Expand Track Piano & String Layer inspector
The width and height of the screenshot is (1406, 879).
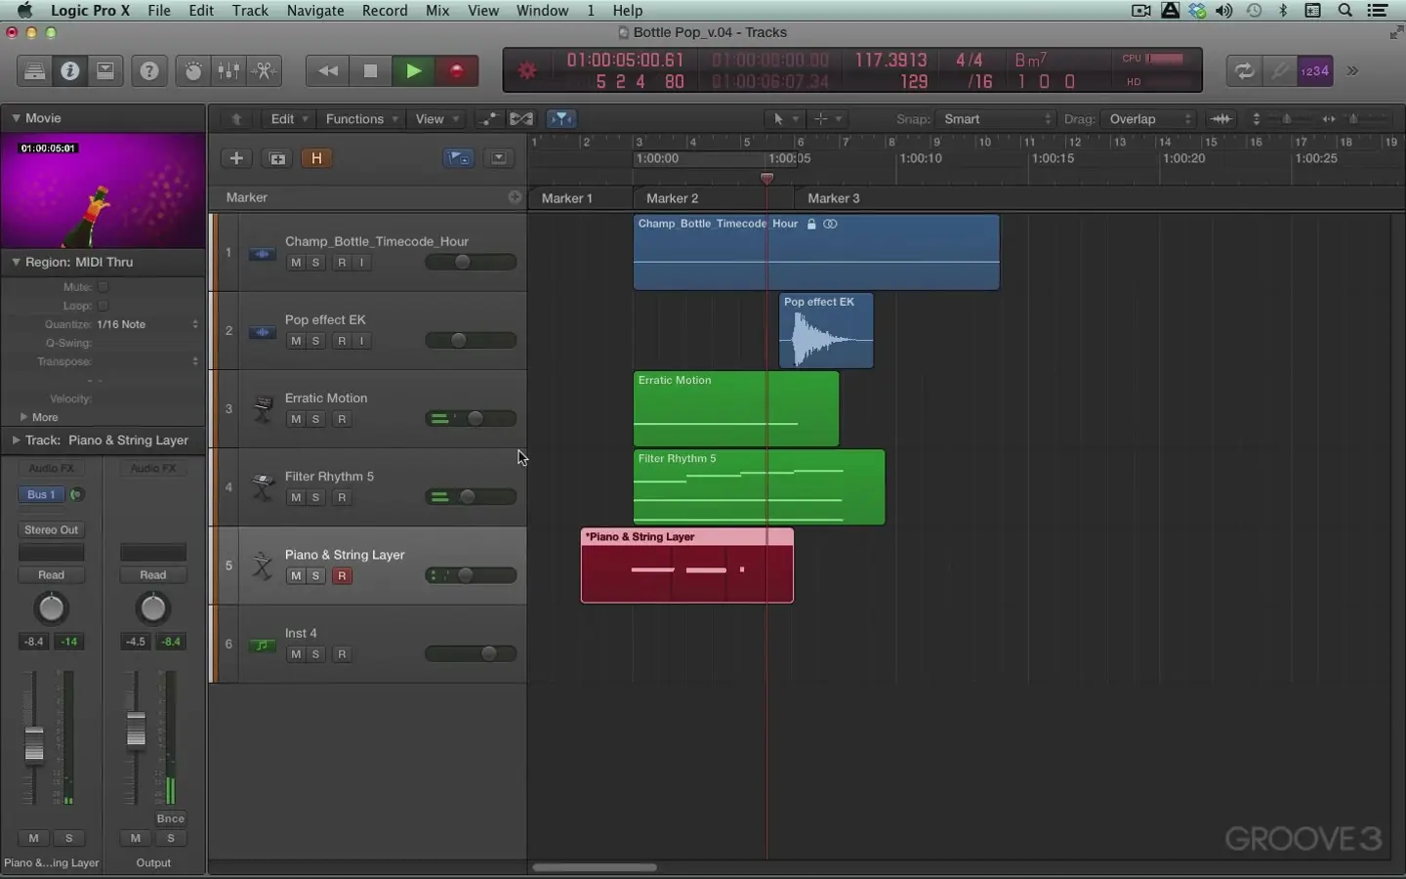(16, 440)
